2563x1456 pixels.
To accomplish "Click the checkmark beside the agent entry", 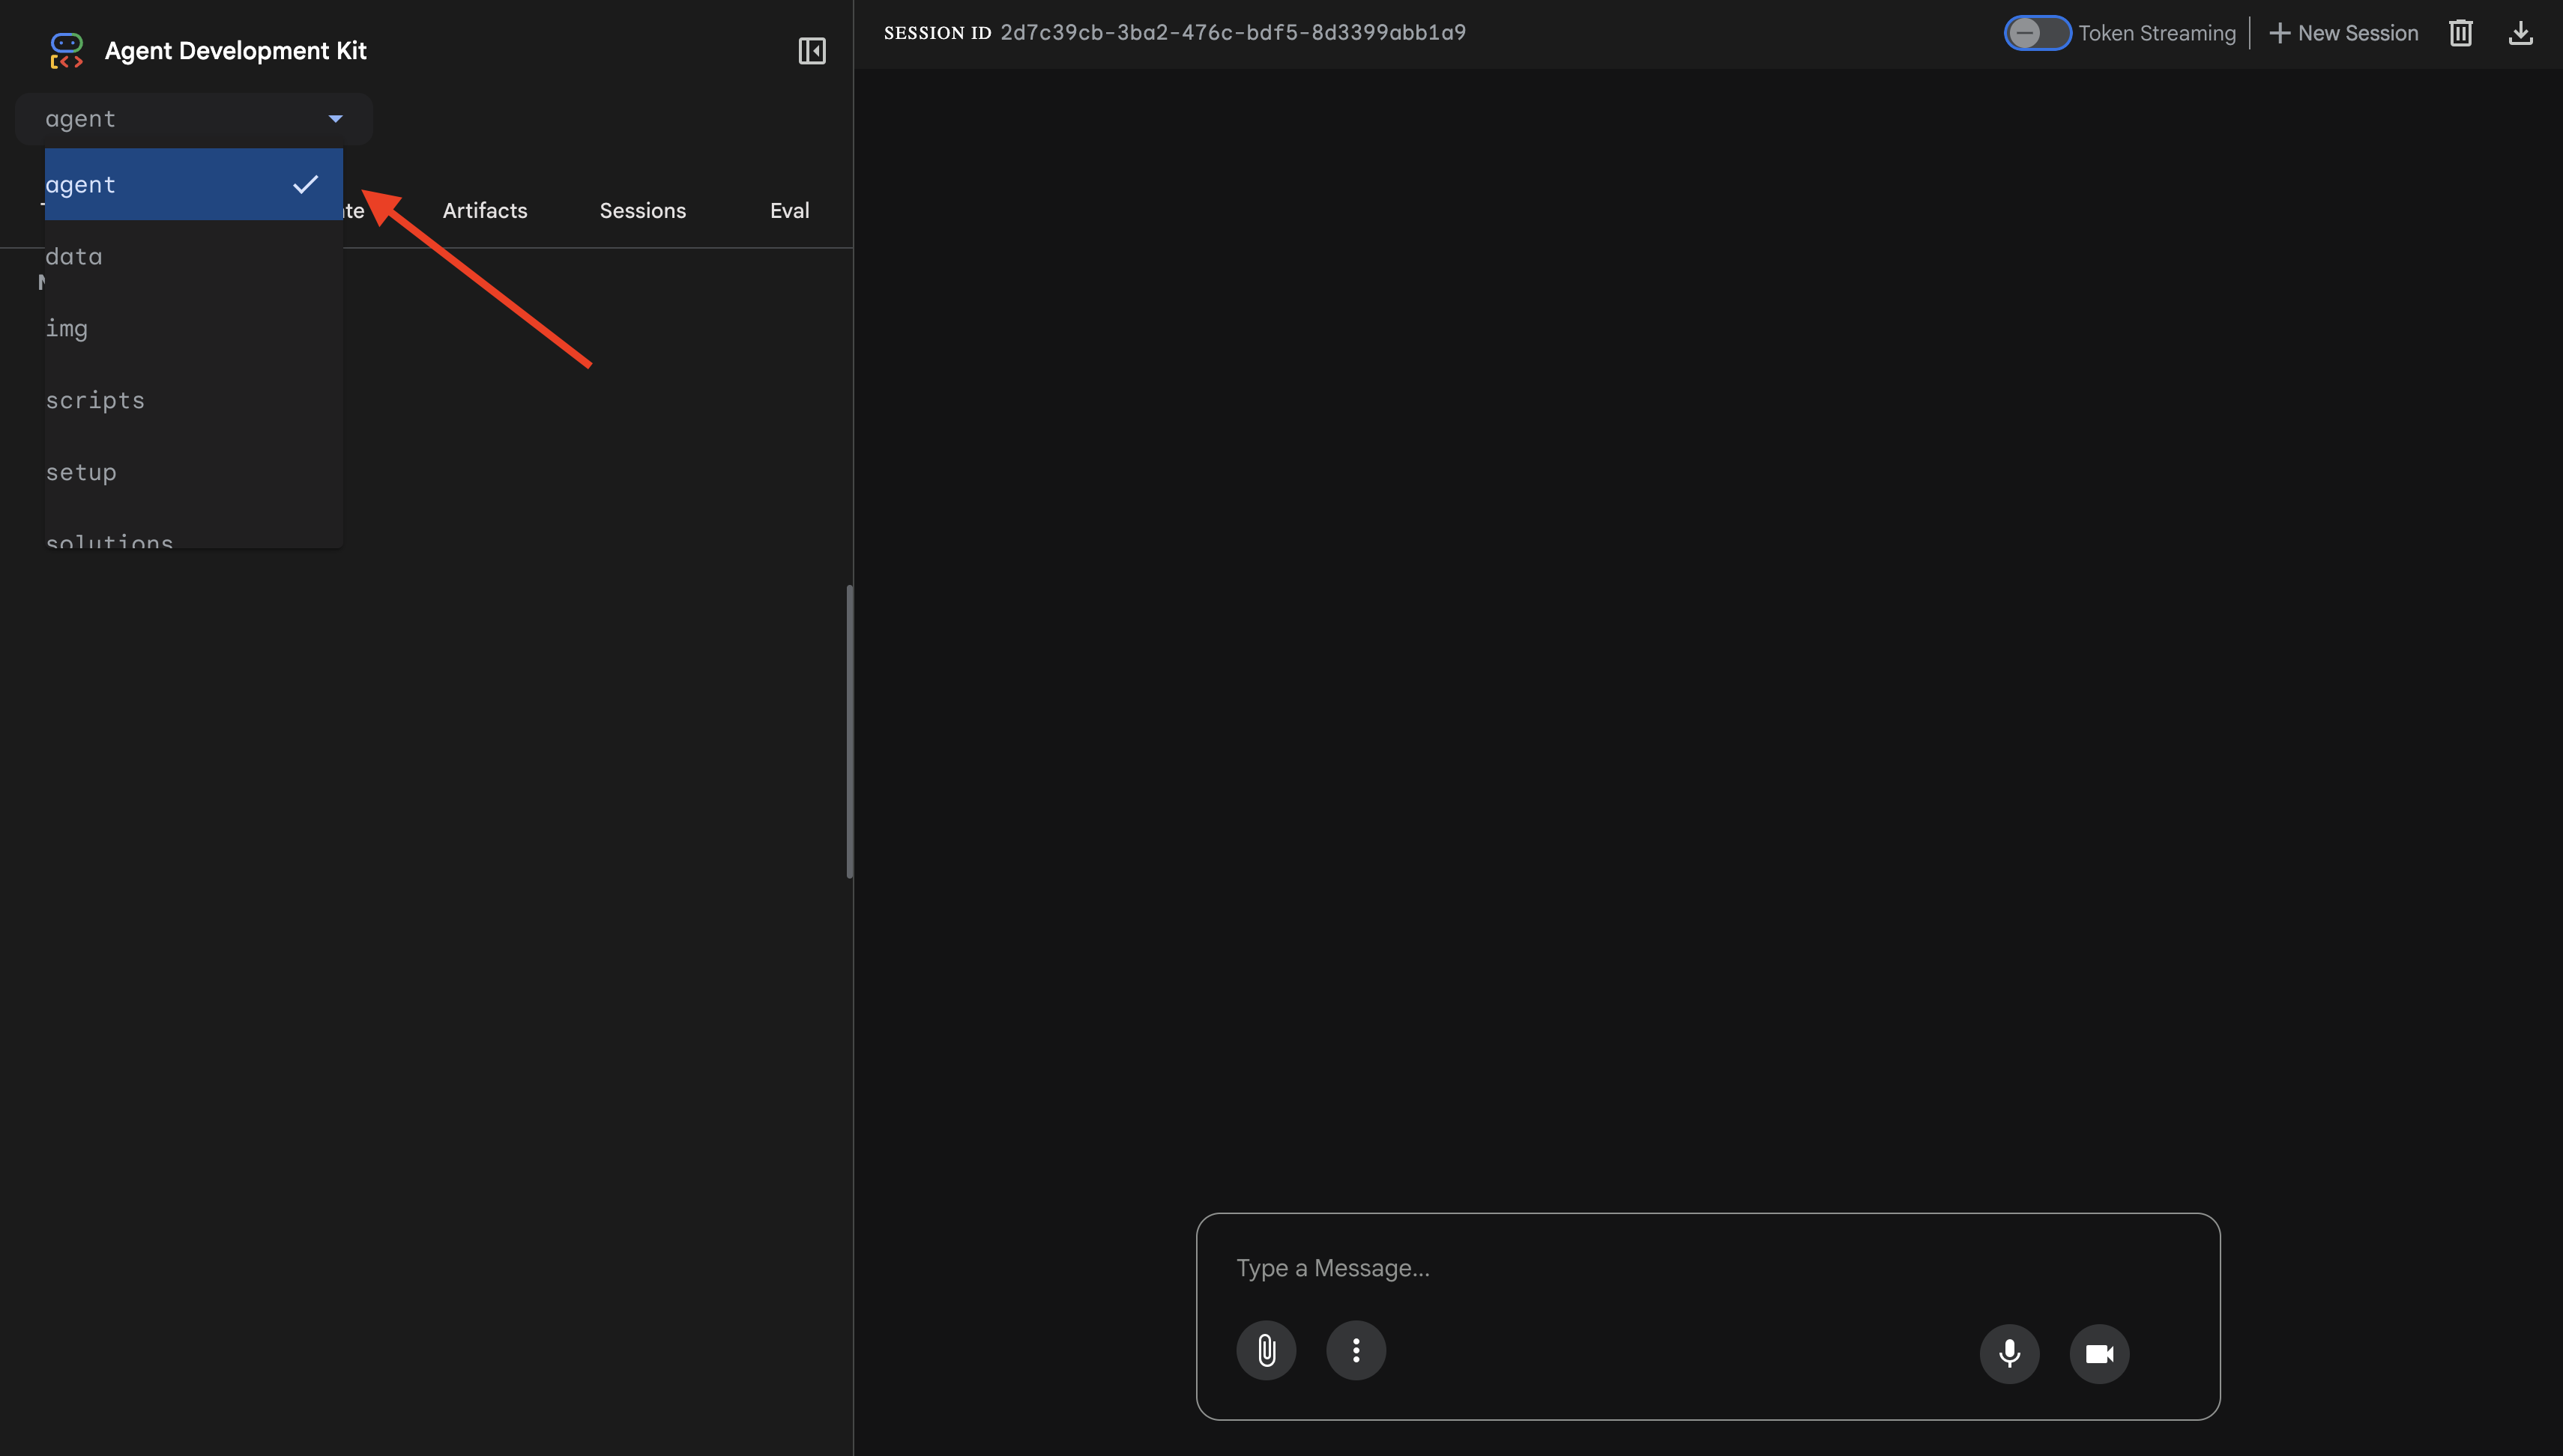I will click(x=305, y=184).
